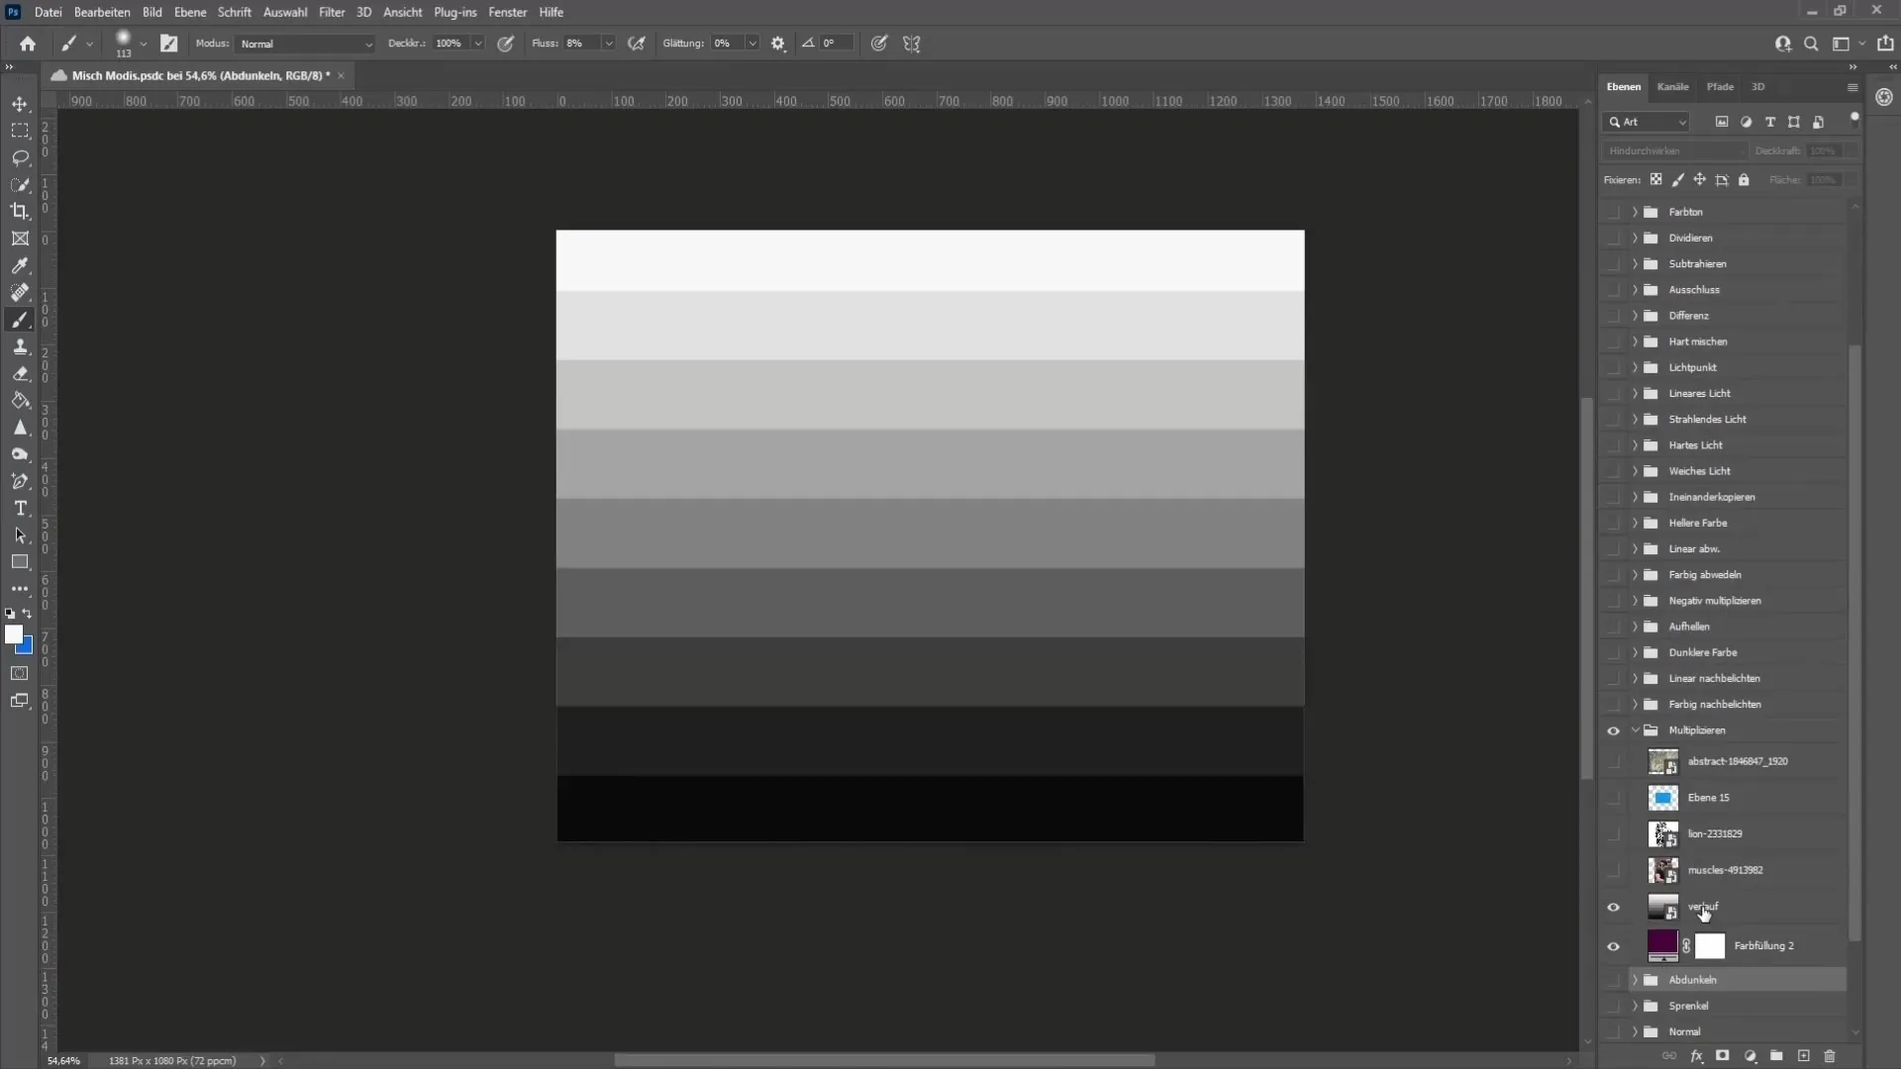Screen dimensions: 1901x1069
Task: Select the Frame tool
Action: pyautogui.click(x=20, y=239)
